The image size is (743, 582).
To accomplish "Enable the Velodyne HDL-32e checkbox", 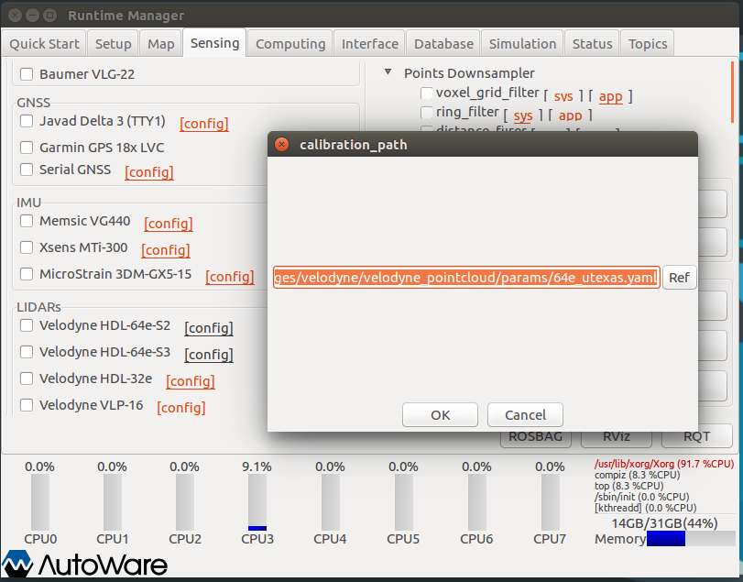I will pyautogui.click(x=27, y=379).
